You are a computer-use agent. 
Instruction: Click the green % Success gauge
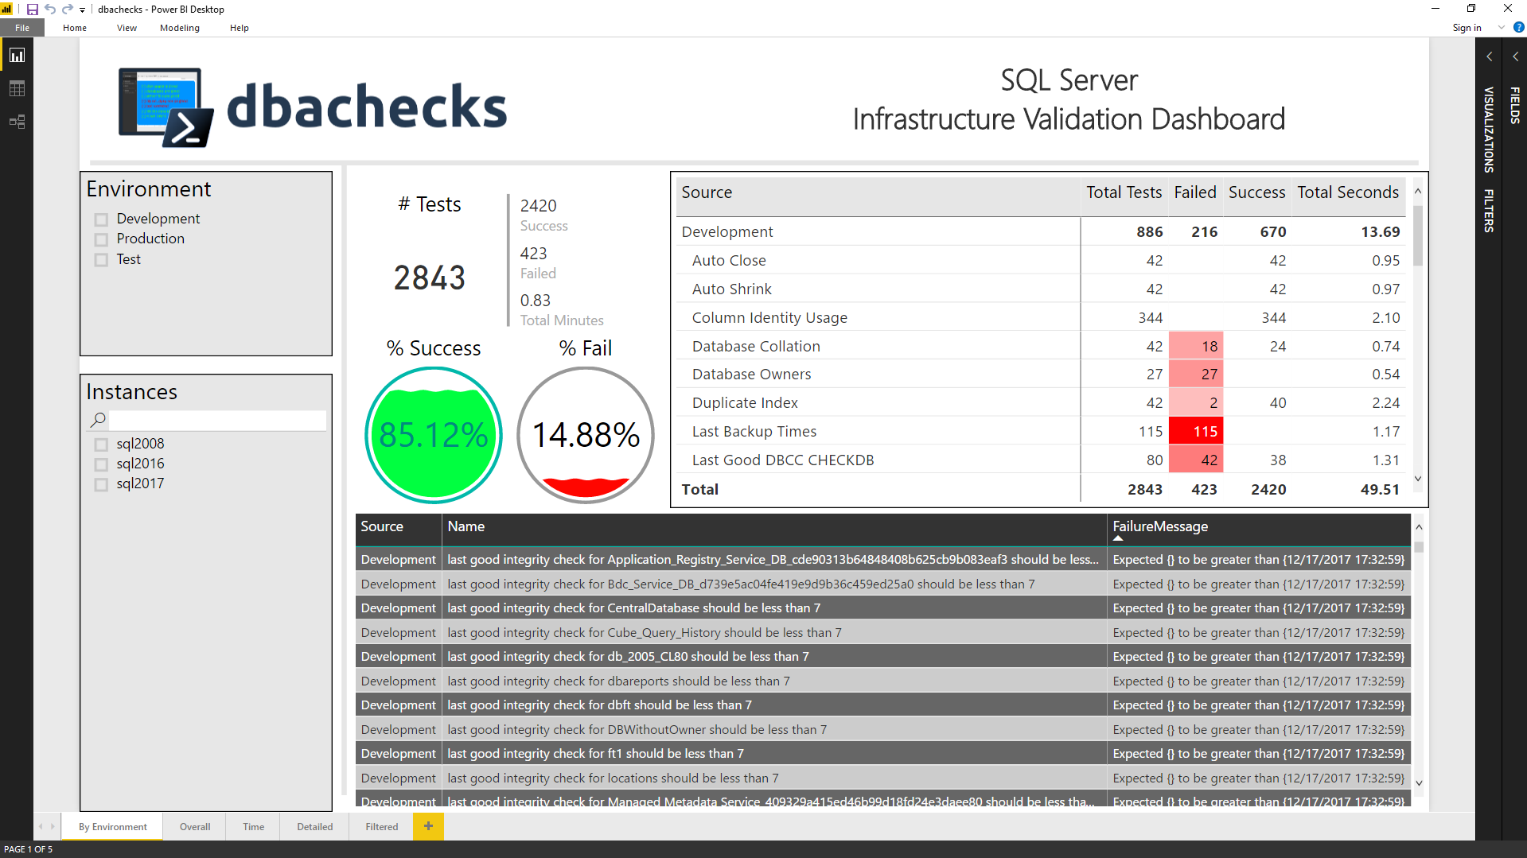434,435
